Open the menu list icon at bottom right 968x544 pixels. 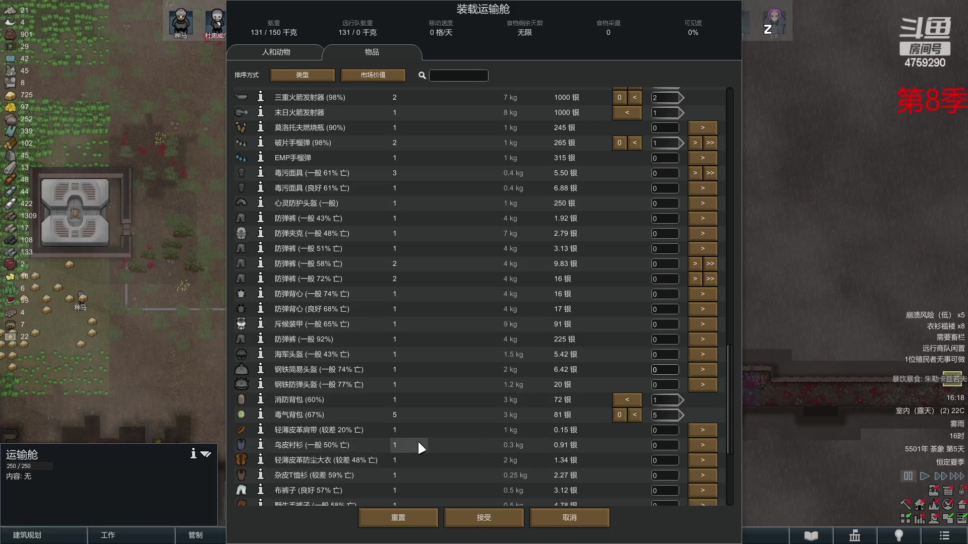click(x=945, y=535)
